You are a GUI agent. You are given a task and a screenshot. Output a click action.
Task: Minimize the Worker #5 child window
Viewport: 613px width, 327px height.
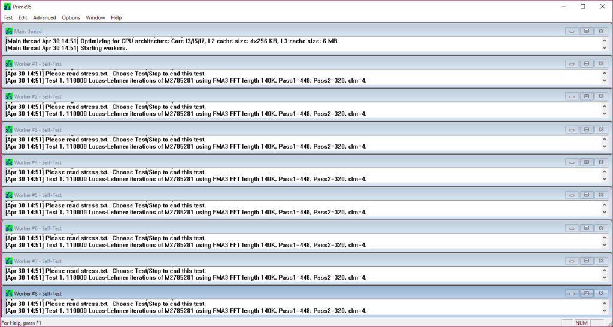[x=572, y=195]
